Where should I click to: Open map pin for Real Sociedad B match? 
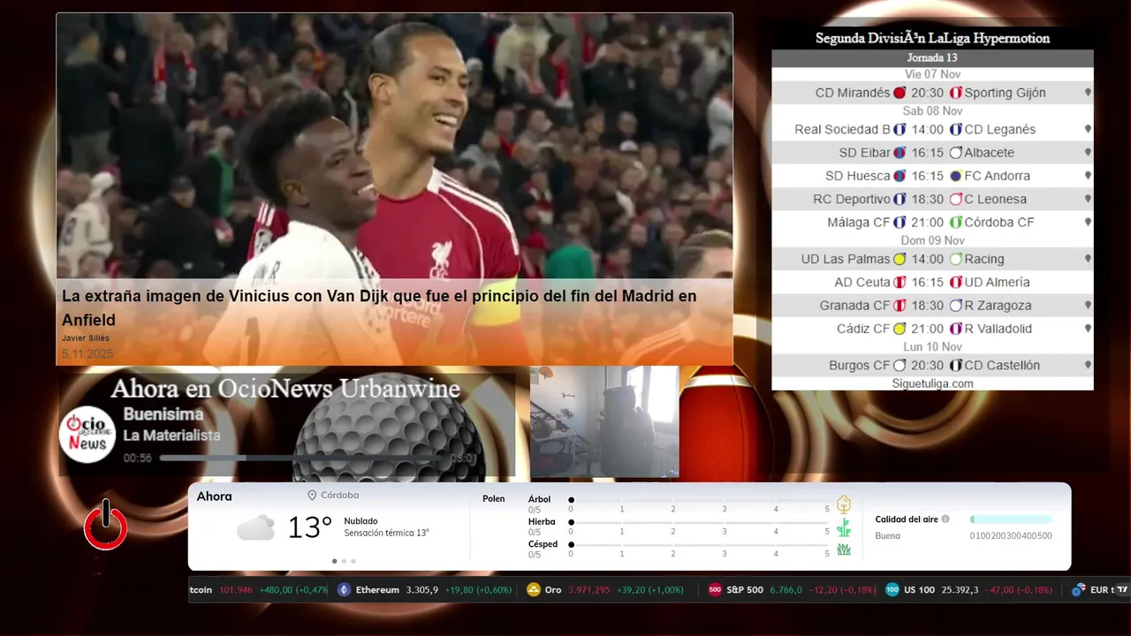(1088, 129)
